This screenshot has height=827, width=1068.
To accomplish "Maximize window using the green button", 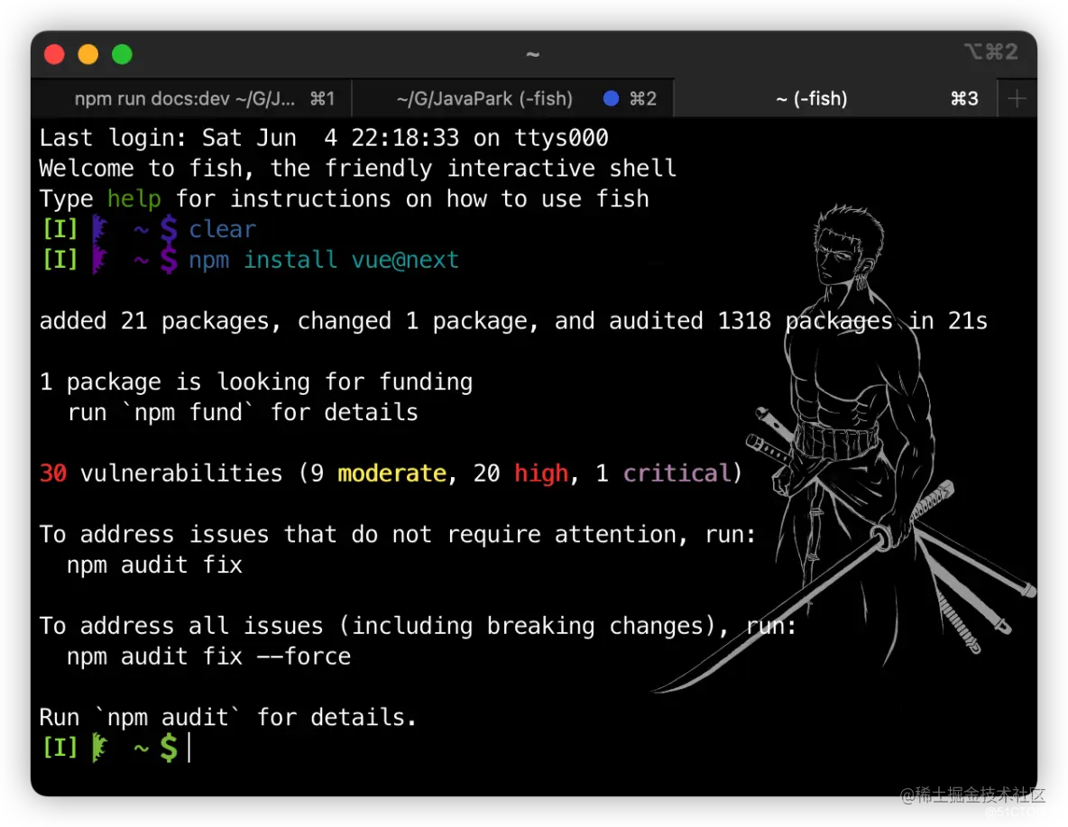I will pyautogui.click(x=123, y=54).
